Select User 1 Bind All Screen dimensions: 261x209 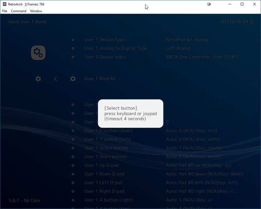tap(101, 78)
